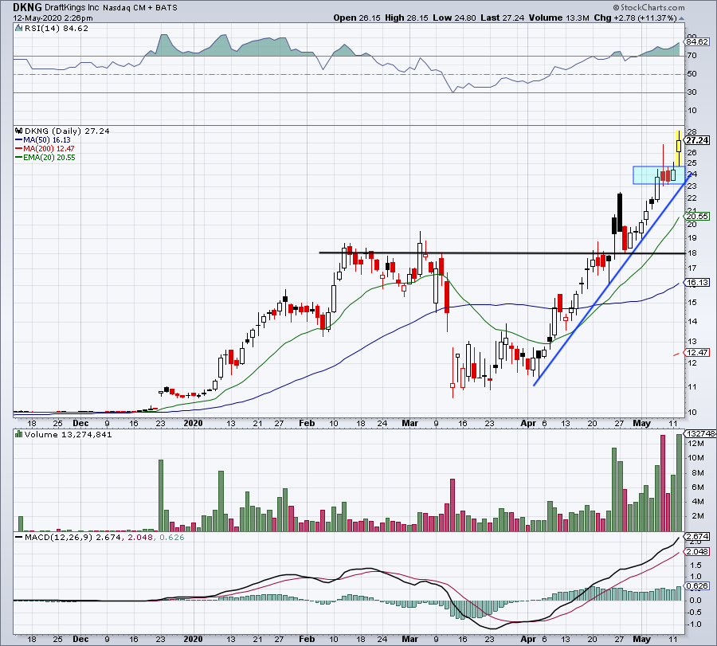Click the Last 27.24 value in the header
The image size is (717, 646).
[503, 18]
